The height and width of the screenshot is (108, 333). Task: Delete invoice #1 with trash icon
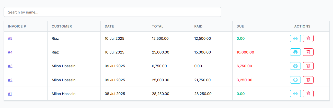[x=308, y=94]
